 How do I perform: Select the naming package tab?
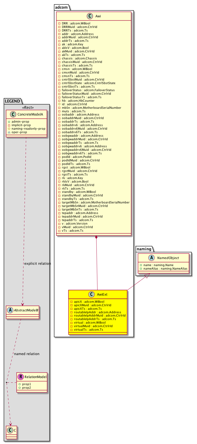[144, 249]
